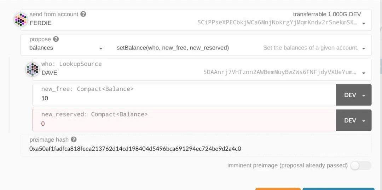Open DEV unit dropdown for new_free
Viewport: 382px width, 190px height.
point(354,95)
